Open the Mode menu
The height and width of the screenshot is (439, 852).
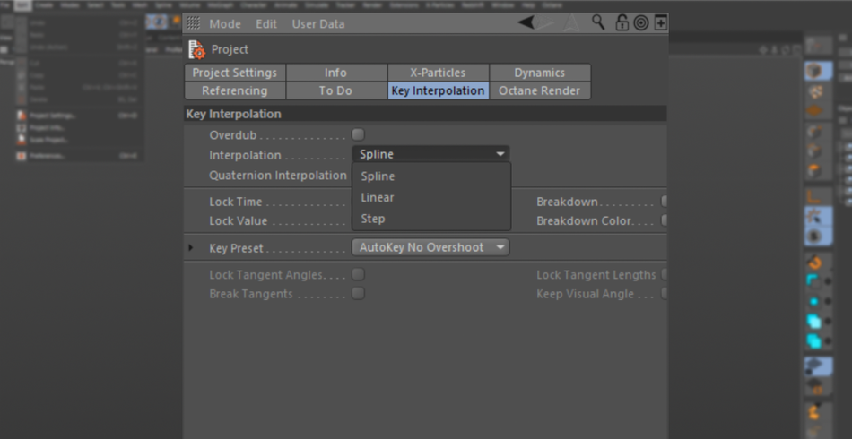(x=225, y=24)
